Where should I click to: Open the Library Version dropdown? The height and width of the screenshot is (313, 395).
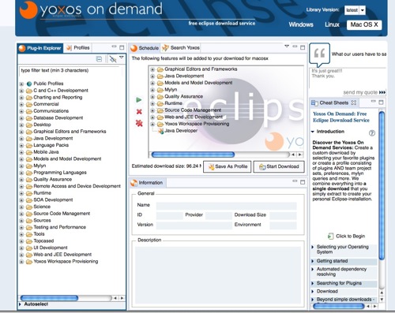[x=363, y=10]
